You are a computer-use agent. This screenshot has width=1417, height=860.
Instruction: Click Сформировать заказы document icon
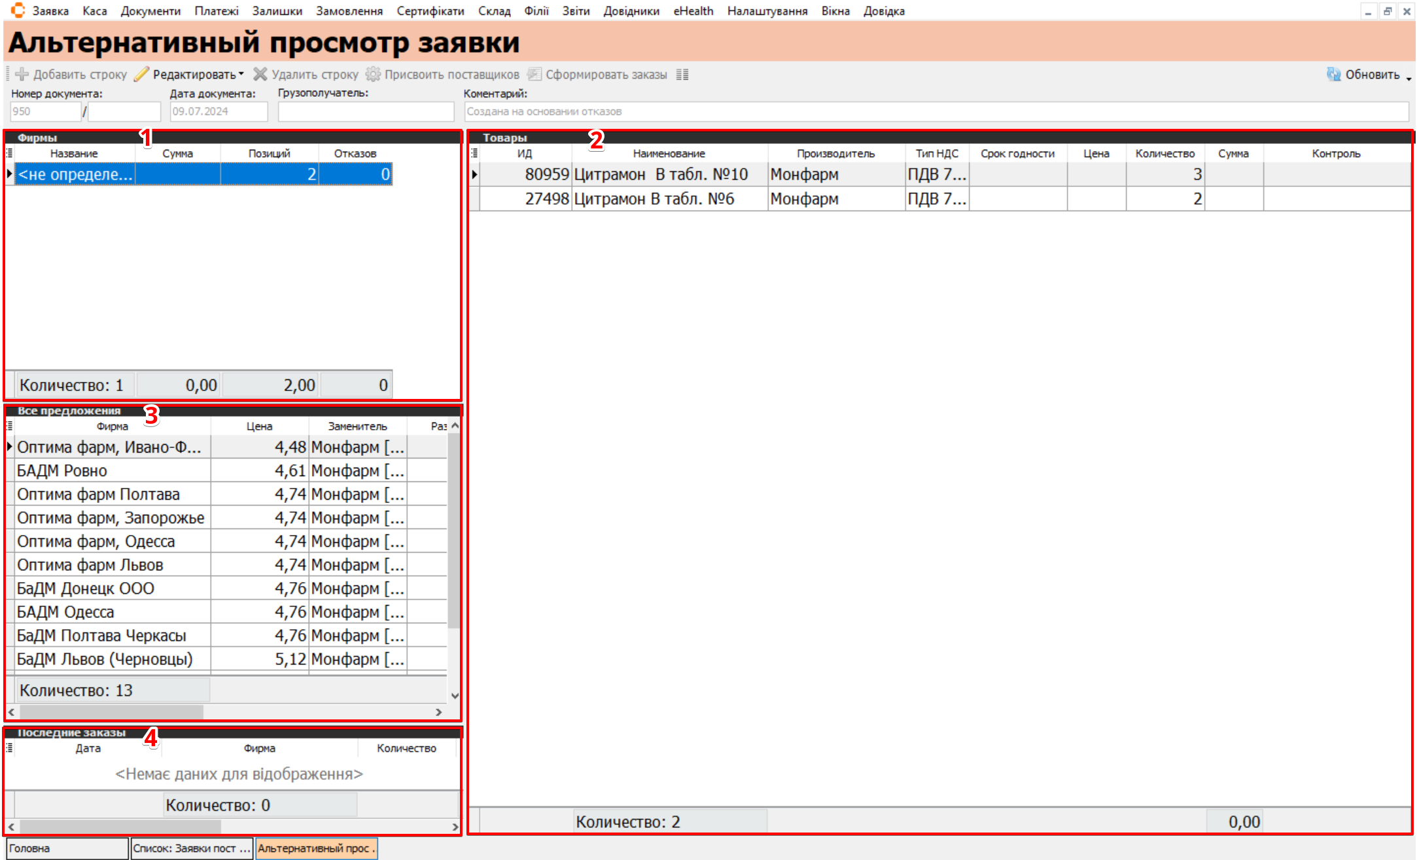[534, 75]
